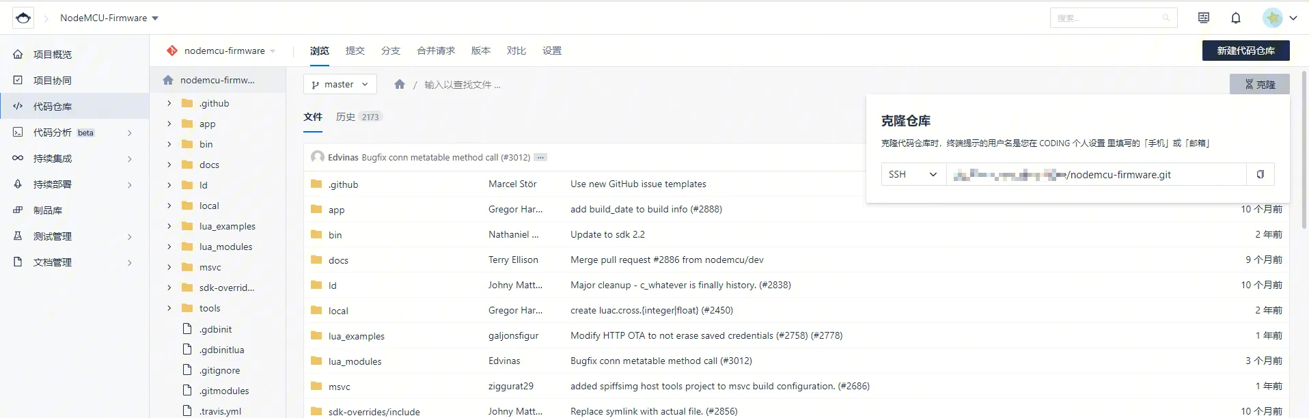Open 代码仓库 in the sidebar
This screenshot has height=418, width=1309.
[53, 107]
